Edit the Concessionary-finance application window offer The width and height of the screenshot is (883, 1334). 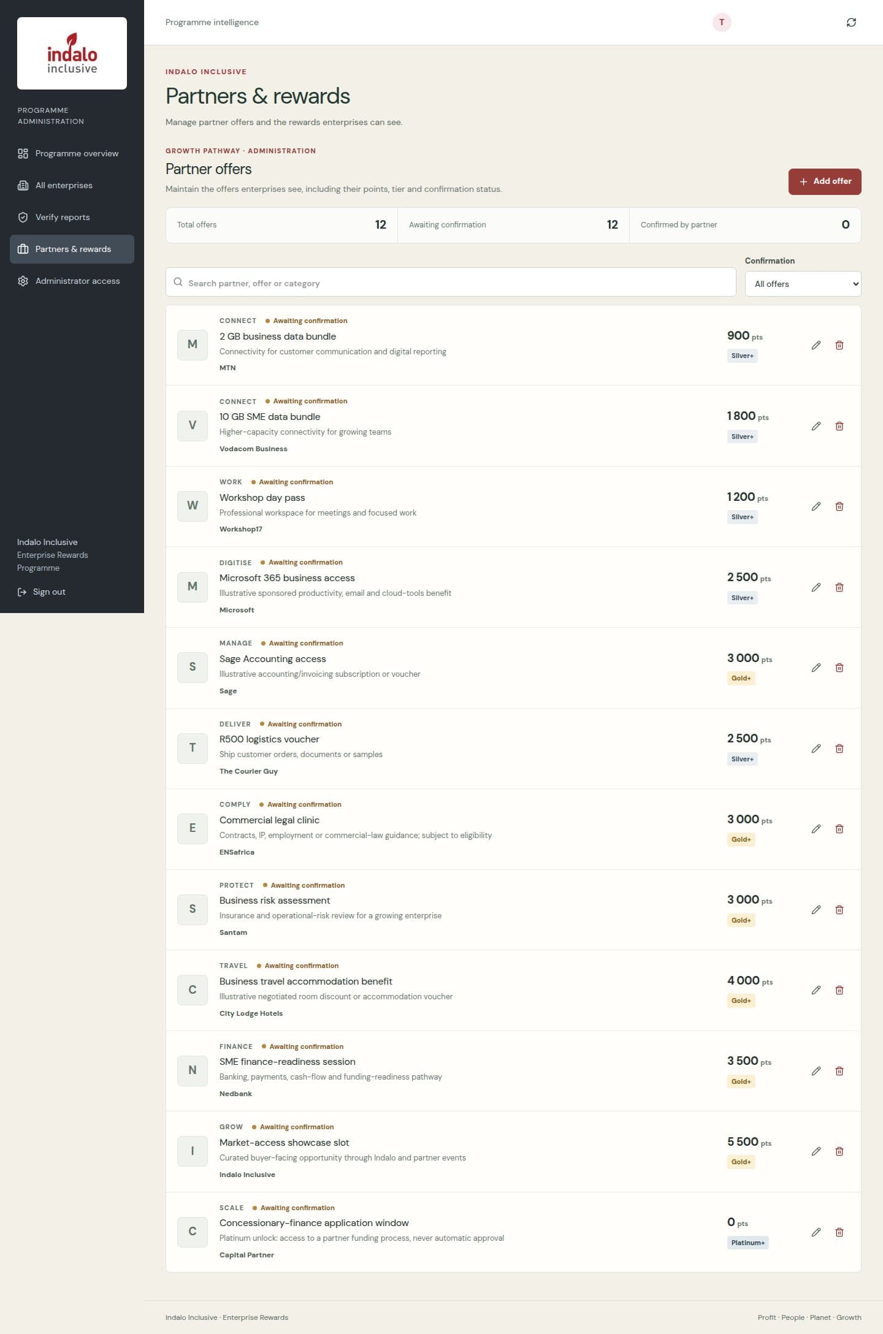816,1232
